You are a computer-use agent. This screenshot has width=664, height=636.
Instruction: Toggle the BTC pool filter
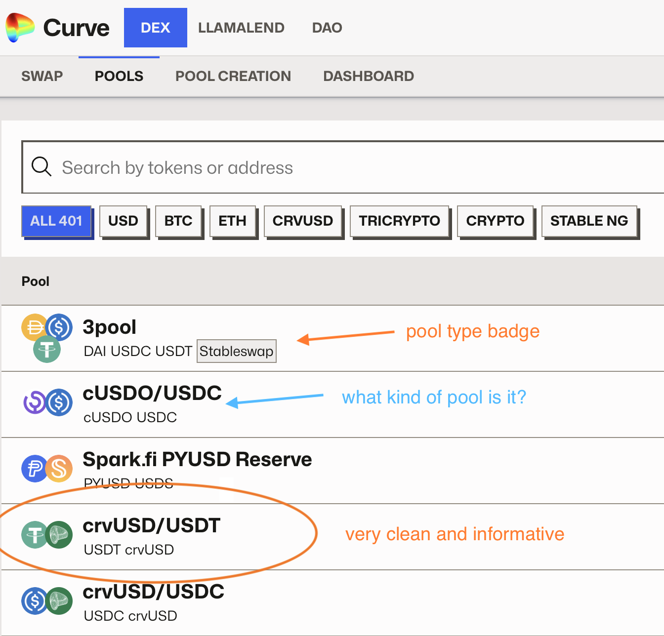[178, 221]
